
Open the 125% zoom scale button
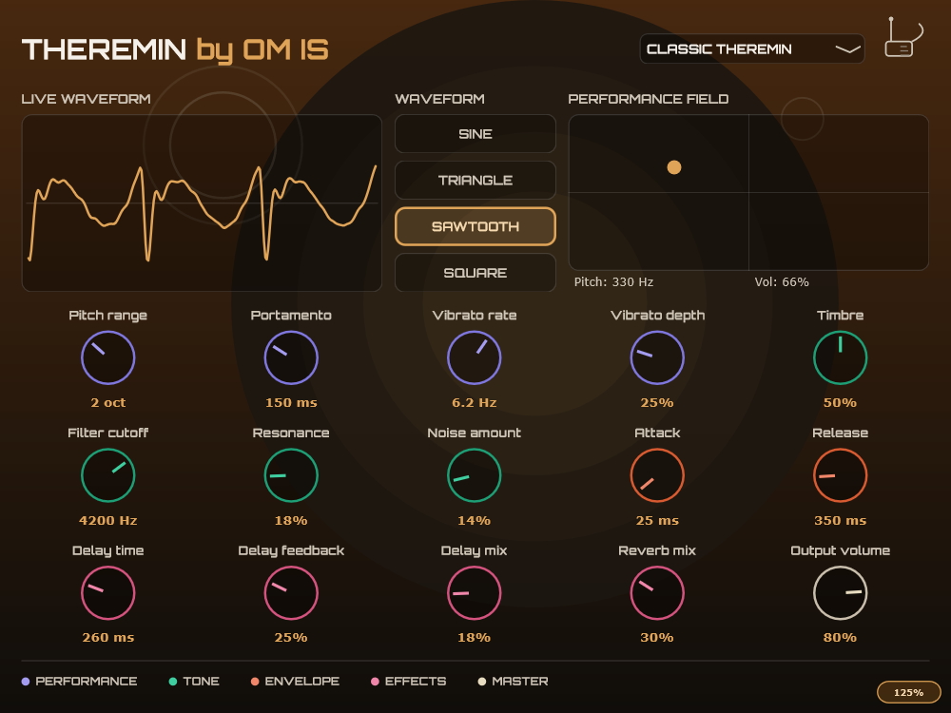(908, 692)
